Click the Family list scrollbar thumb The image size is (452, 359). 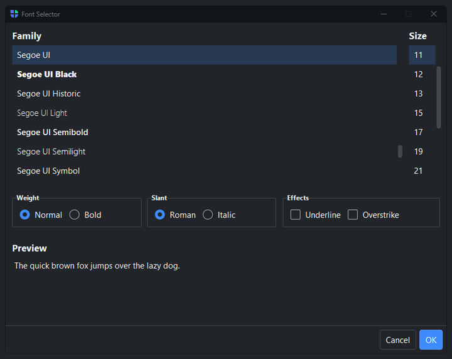click(x=400, y=152)
